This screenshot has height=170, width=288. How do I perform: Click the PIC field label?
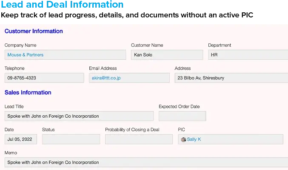pyautogui.click(x=181, y=130)
